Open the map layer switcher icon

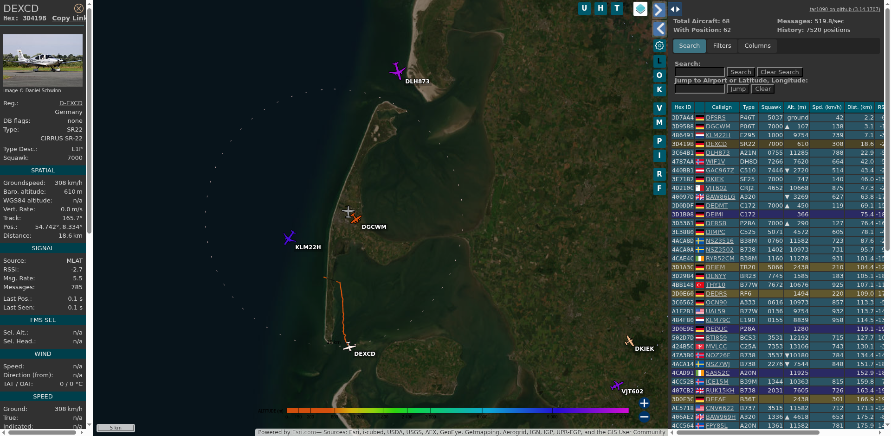[640, 9]
